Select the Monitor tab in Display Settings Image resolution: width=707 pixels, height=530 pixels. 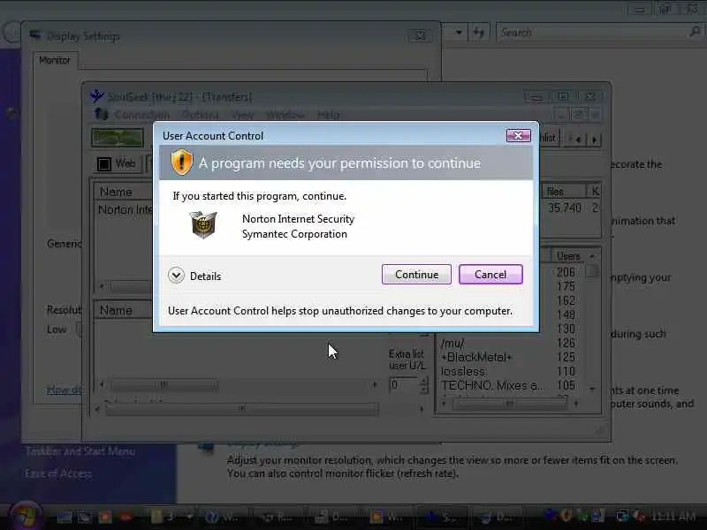click(x=55, y=60)
